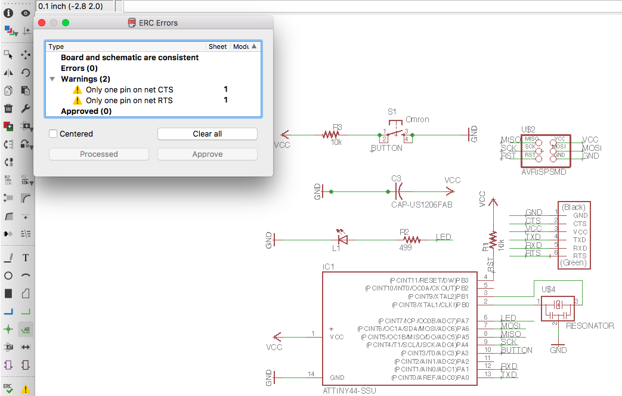Click the CAP-US1206FAB capacitor label
622x396 pixels.
422,205
